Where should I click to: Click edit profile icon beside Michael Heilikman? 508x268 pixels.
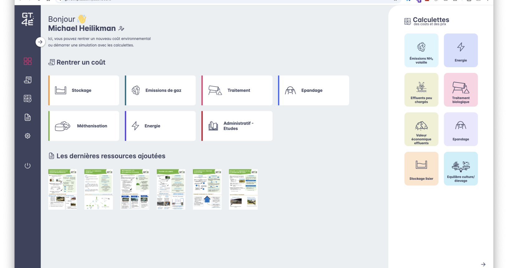[121, 29]
